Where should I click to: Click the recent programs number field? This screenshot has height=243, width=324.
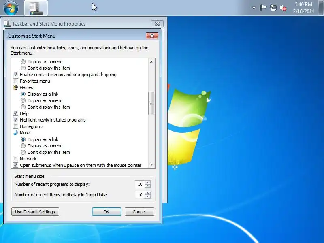(x=140, y=184)
